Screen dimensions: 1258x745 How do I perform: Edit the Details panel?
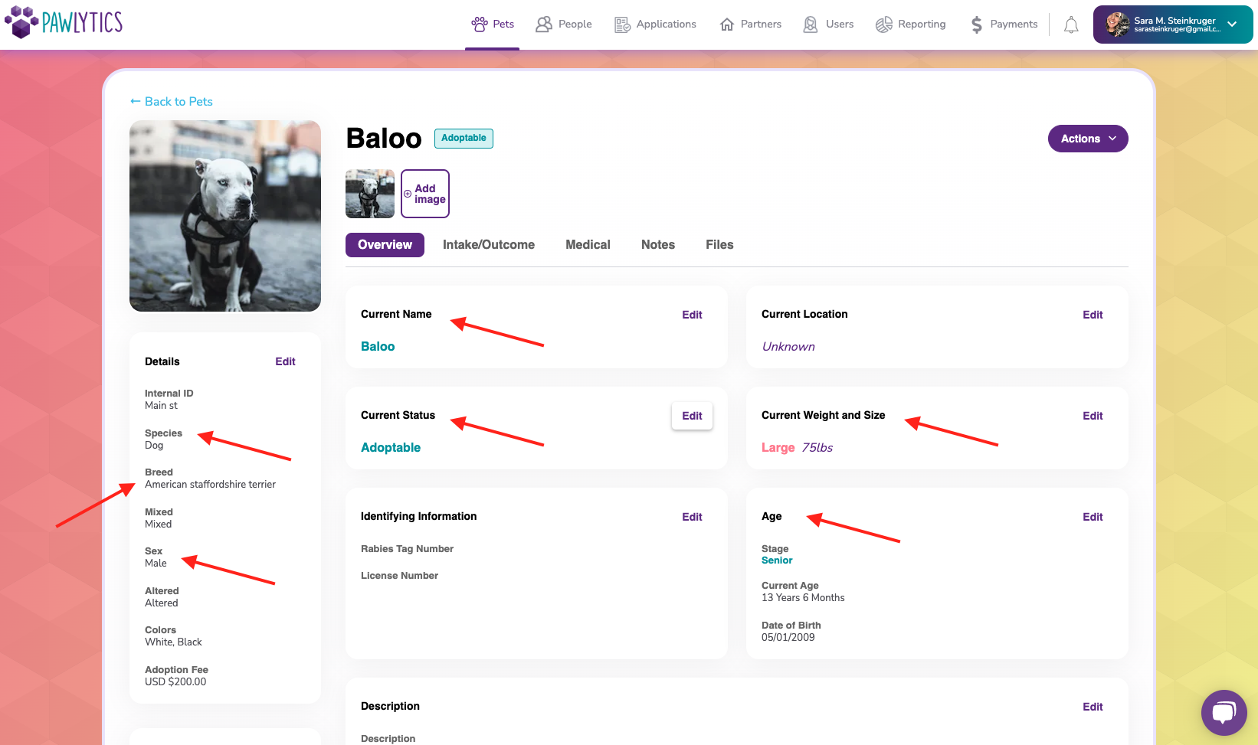(285, 361)
